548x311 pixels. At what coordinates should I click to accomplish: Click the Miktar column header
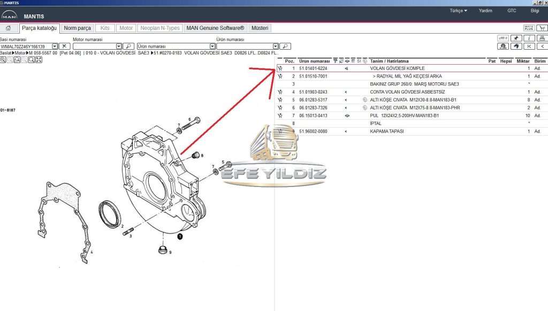(523, 61)
